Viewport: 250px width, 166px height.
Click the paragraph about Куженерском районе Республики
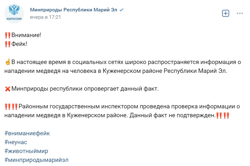[123, 67]
